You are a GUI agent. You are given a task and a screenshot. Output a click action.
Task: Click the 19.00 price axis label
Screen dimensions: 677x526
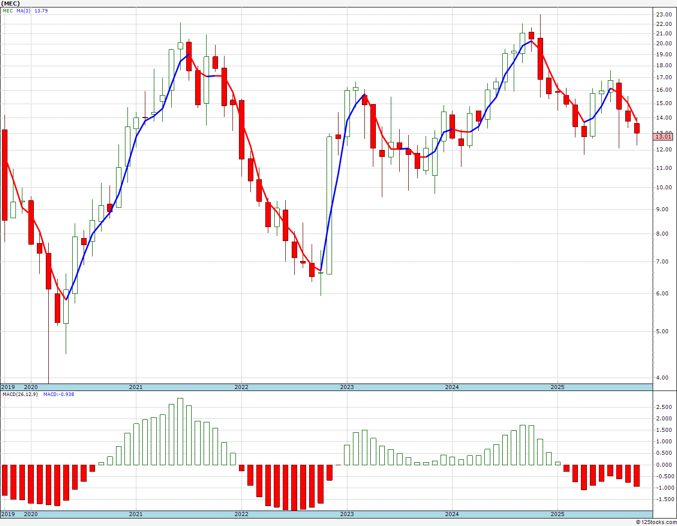664,54
